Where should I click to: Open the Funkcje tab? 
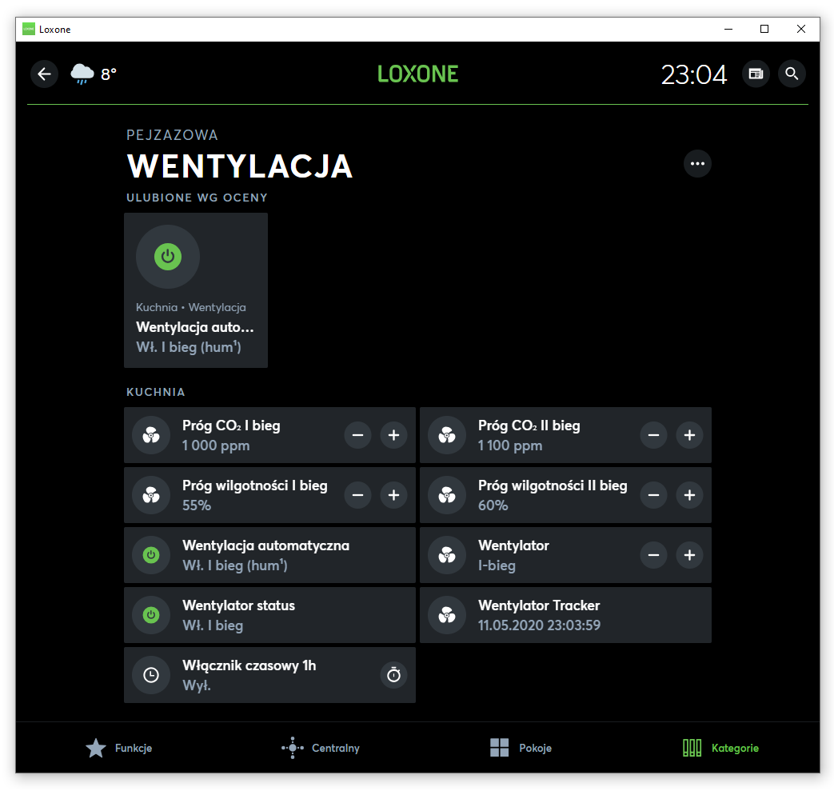pos(118,748)
